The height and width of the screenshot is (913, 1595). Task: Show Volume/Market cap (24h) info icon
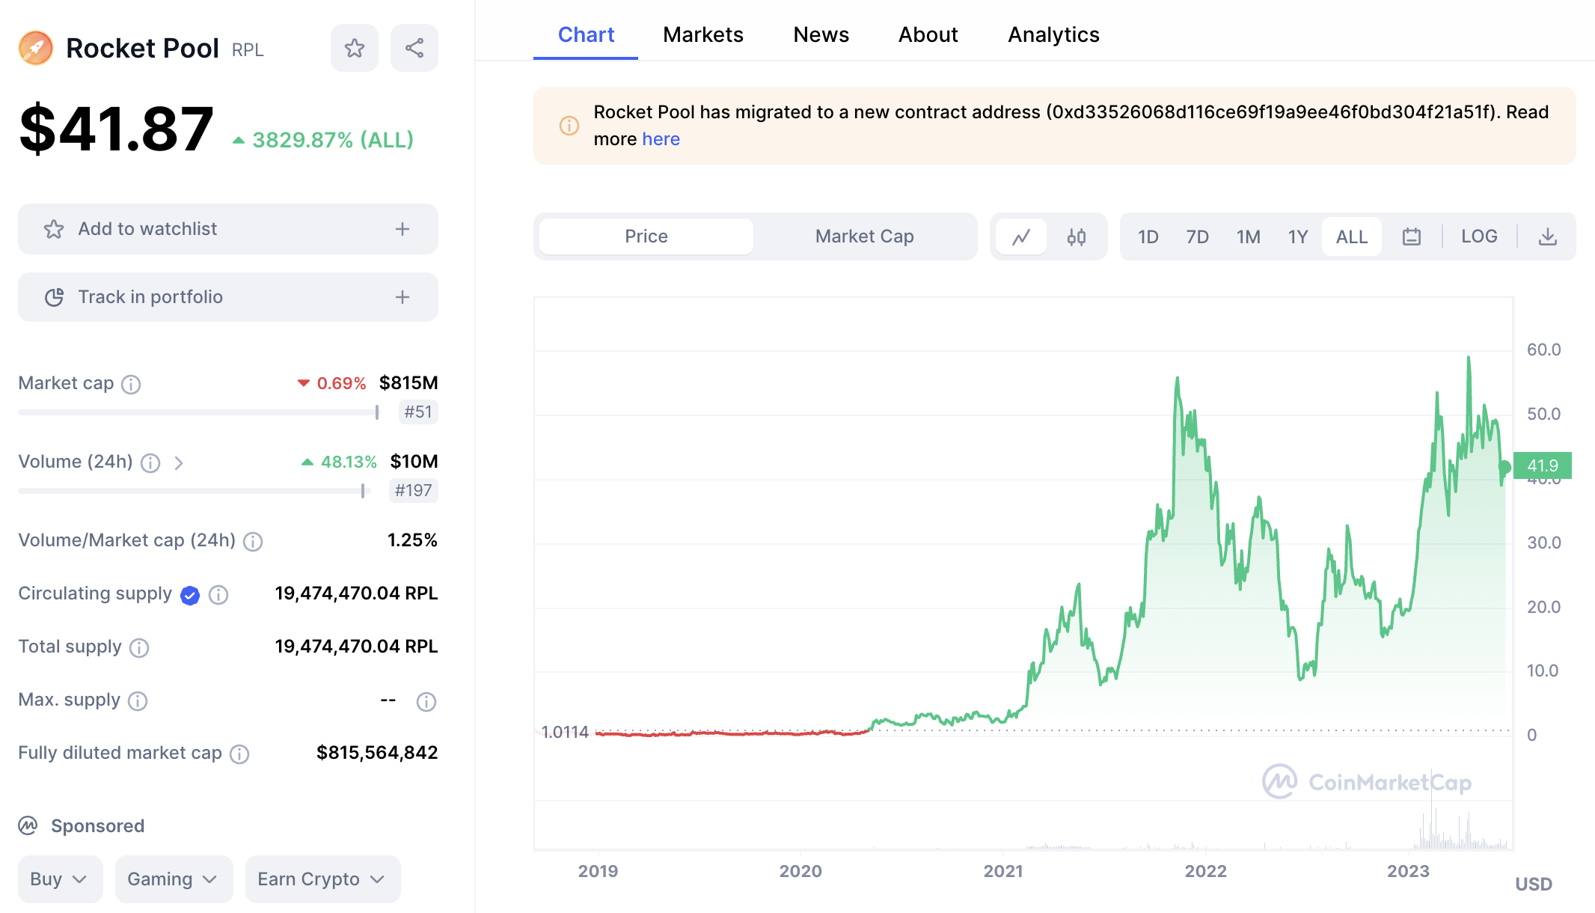pos(253,542)
